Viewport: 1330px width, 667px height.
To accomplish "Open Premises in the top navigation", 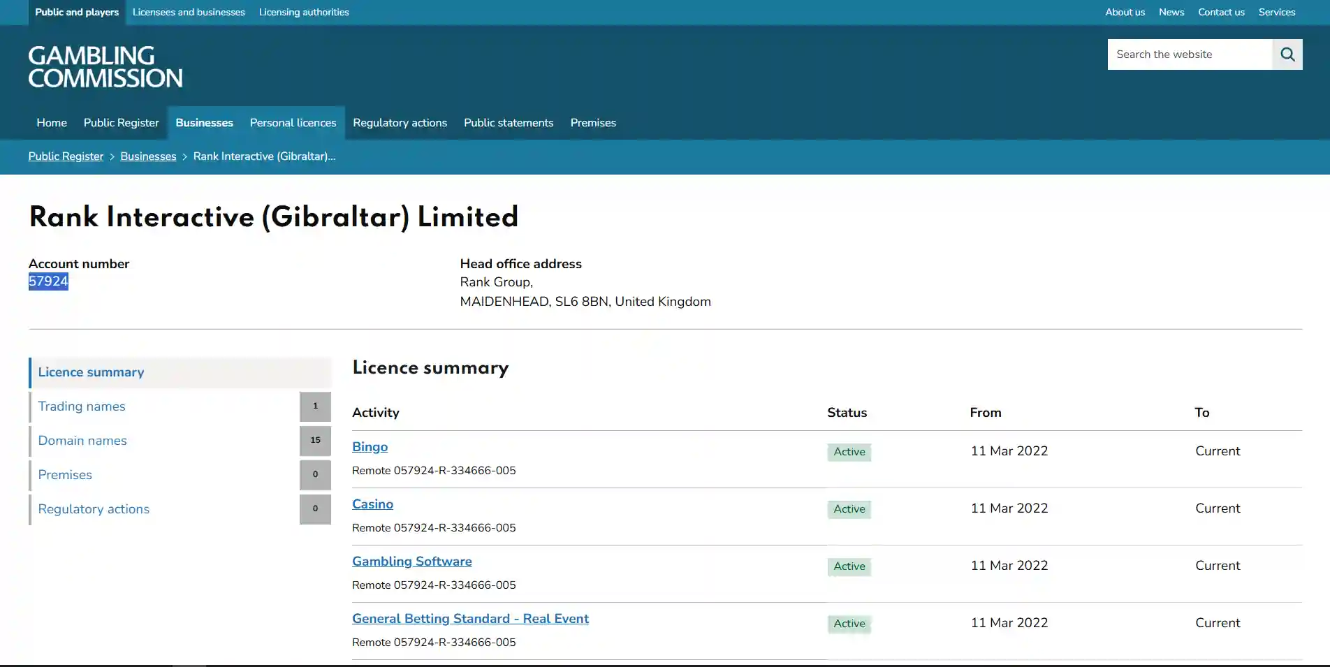I will 593,123.
